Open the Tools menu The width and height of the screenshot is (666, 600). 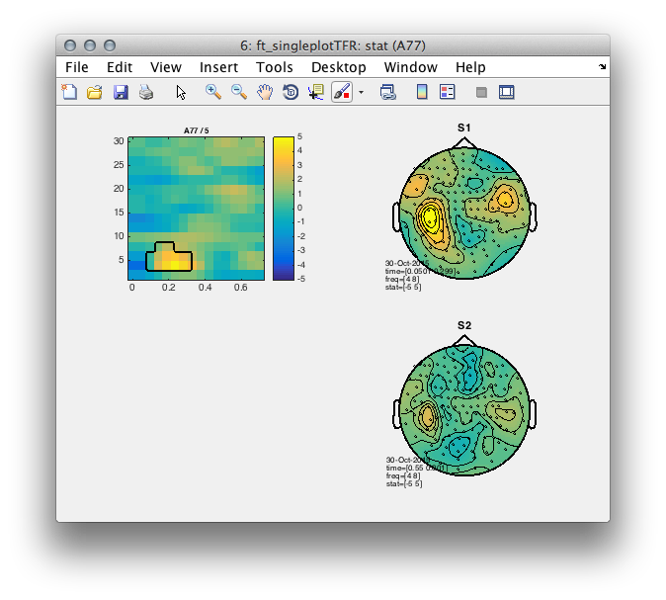[275, 67]
